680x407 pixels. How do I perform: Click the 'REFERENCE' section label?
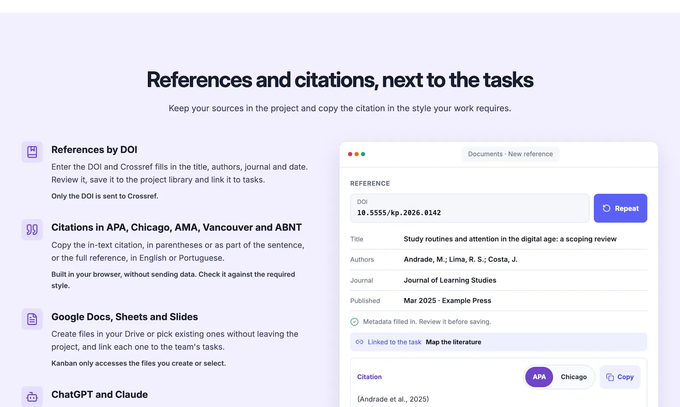[x=370, y=183]
